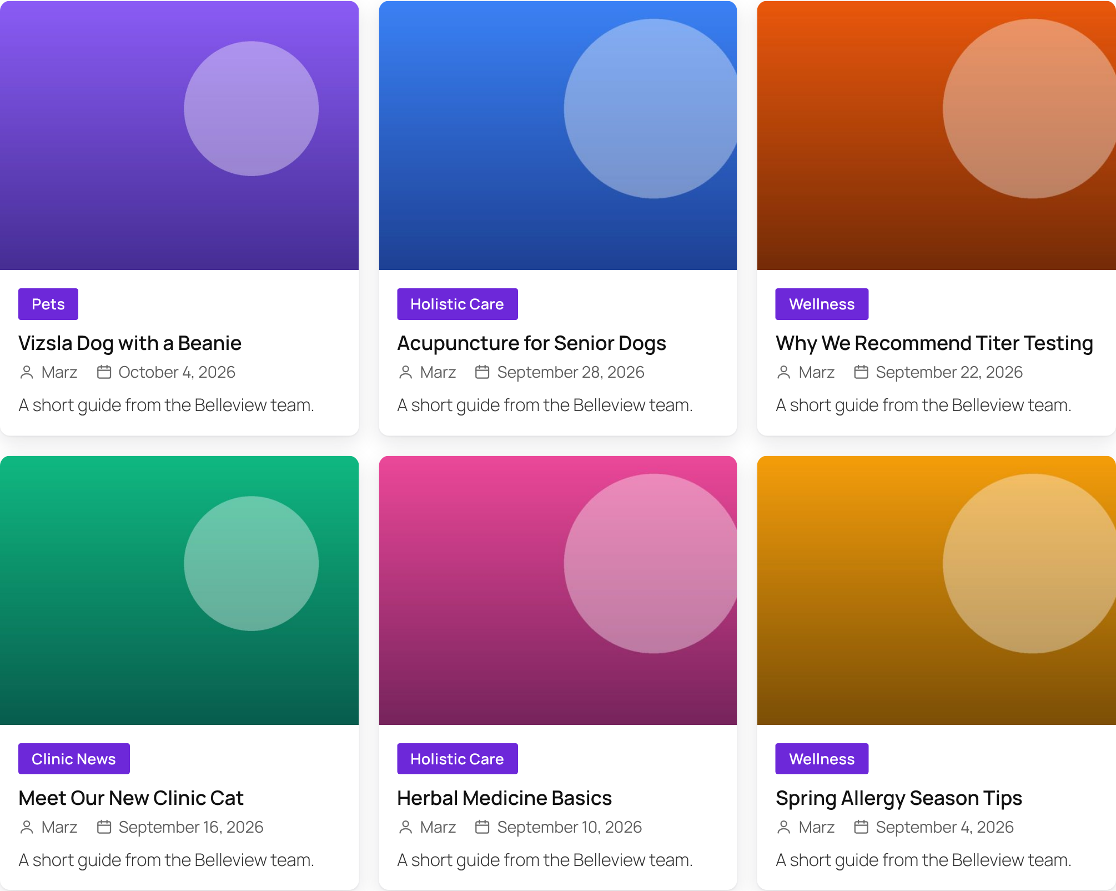Click the calendar icon beside September 4, 2026
Image resolution: width=1116 pixels, height=891 pixels.
861,827
